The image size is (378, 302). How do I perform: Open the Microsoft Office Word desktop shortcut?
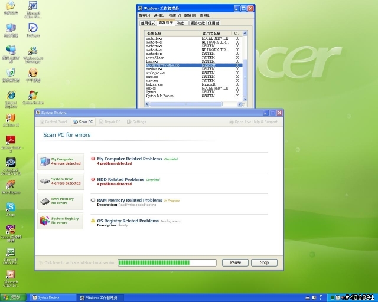(x=33, y=9)
